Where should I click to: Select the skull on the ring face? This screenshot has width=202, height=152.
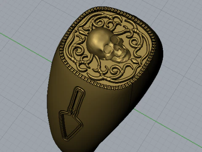click(x=108, y=45)
